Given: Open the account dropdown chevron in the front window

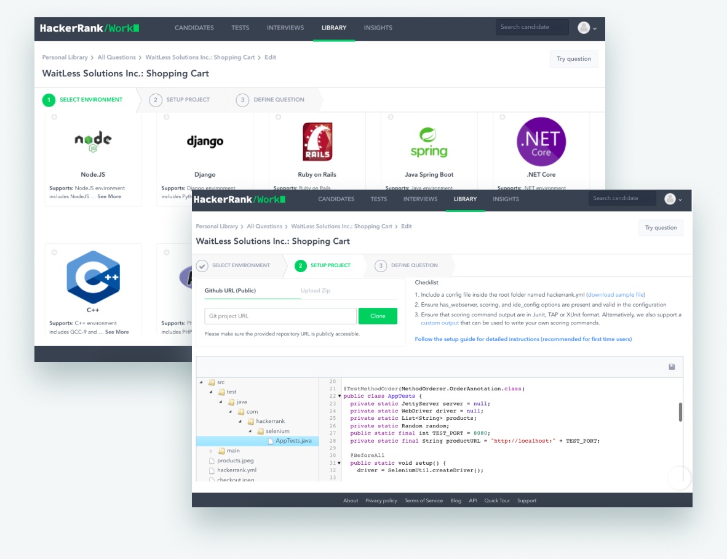Looking at the screenshot, I should [x=680, y=200].
